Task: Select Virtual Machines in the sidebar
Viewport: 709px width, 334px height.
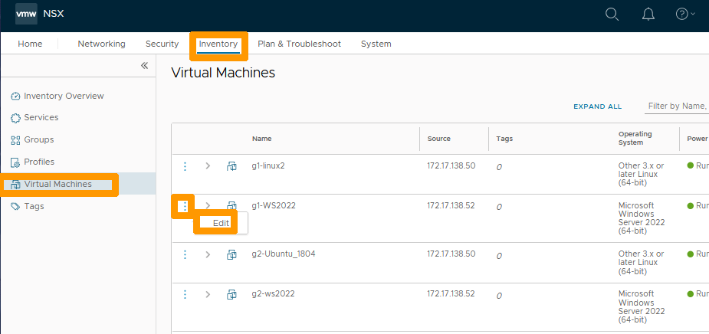Action: pyautogui.click(x=58, y=184)
